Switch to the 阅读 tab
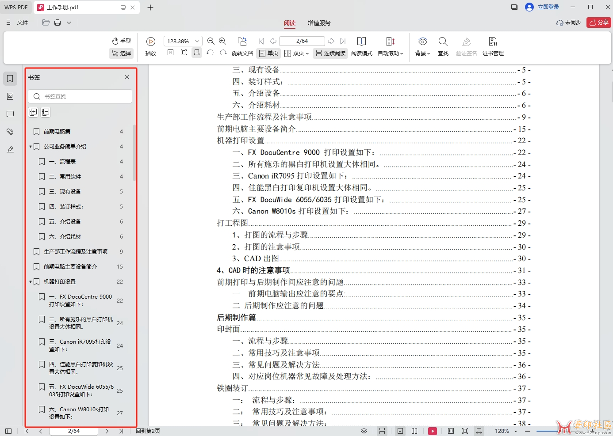 point(290,23)
